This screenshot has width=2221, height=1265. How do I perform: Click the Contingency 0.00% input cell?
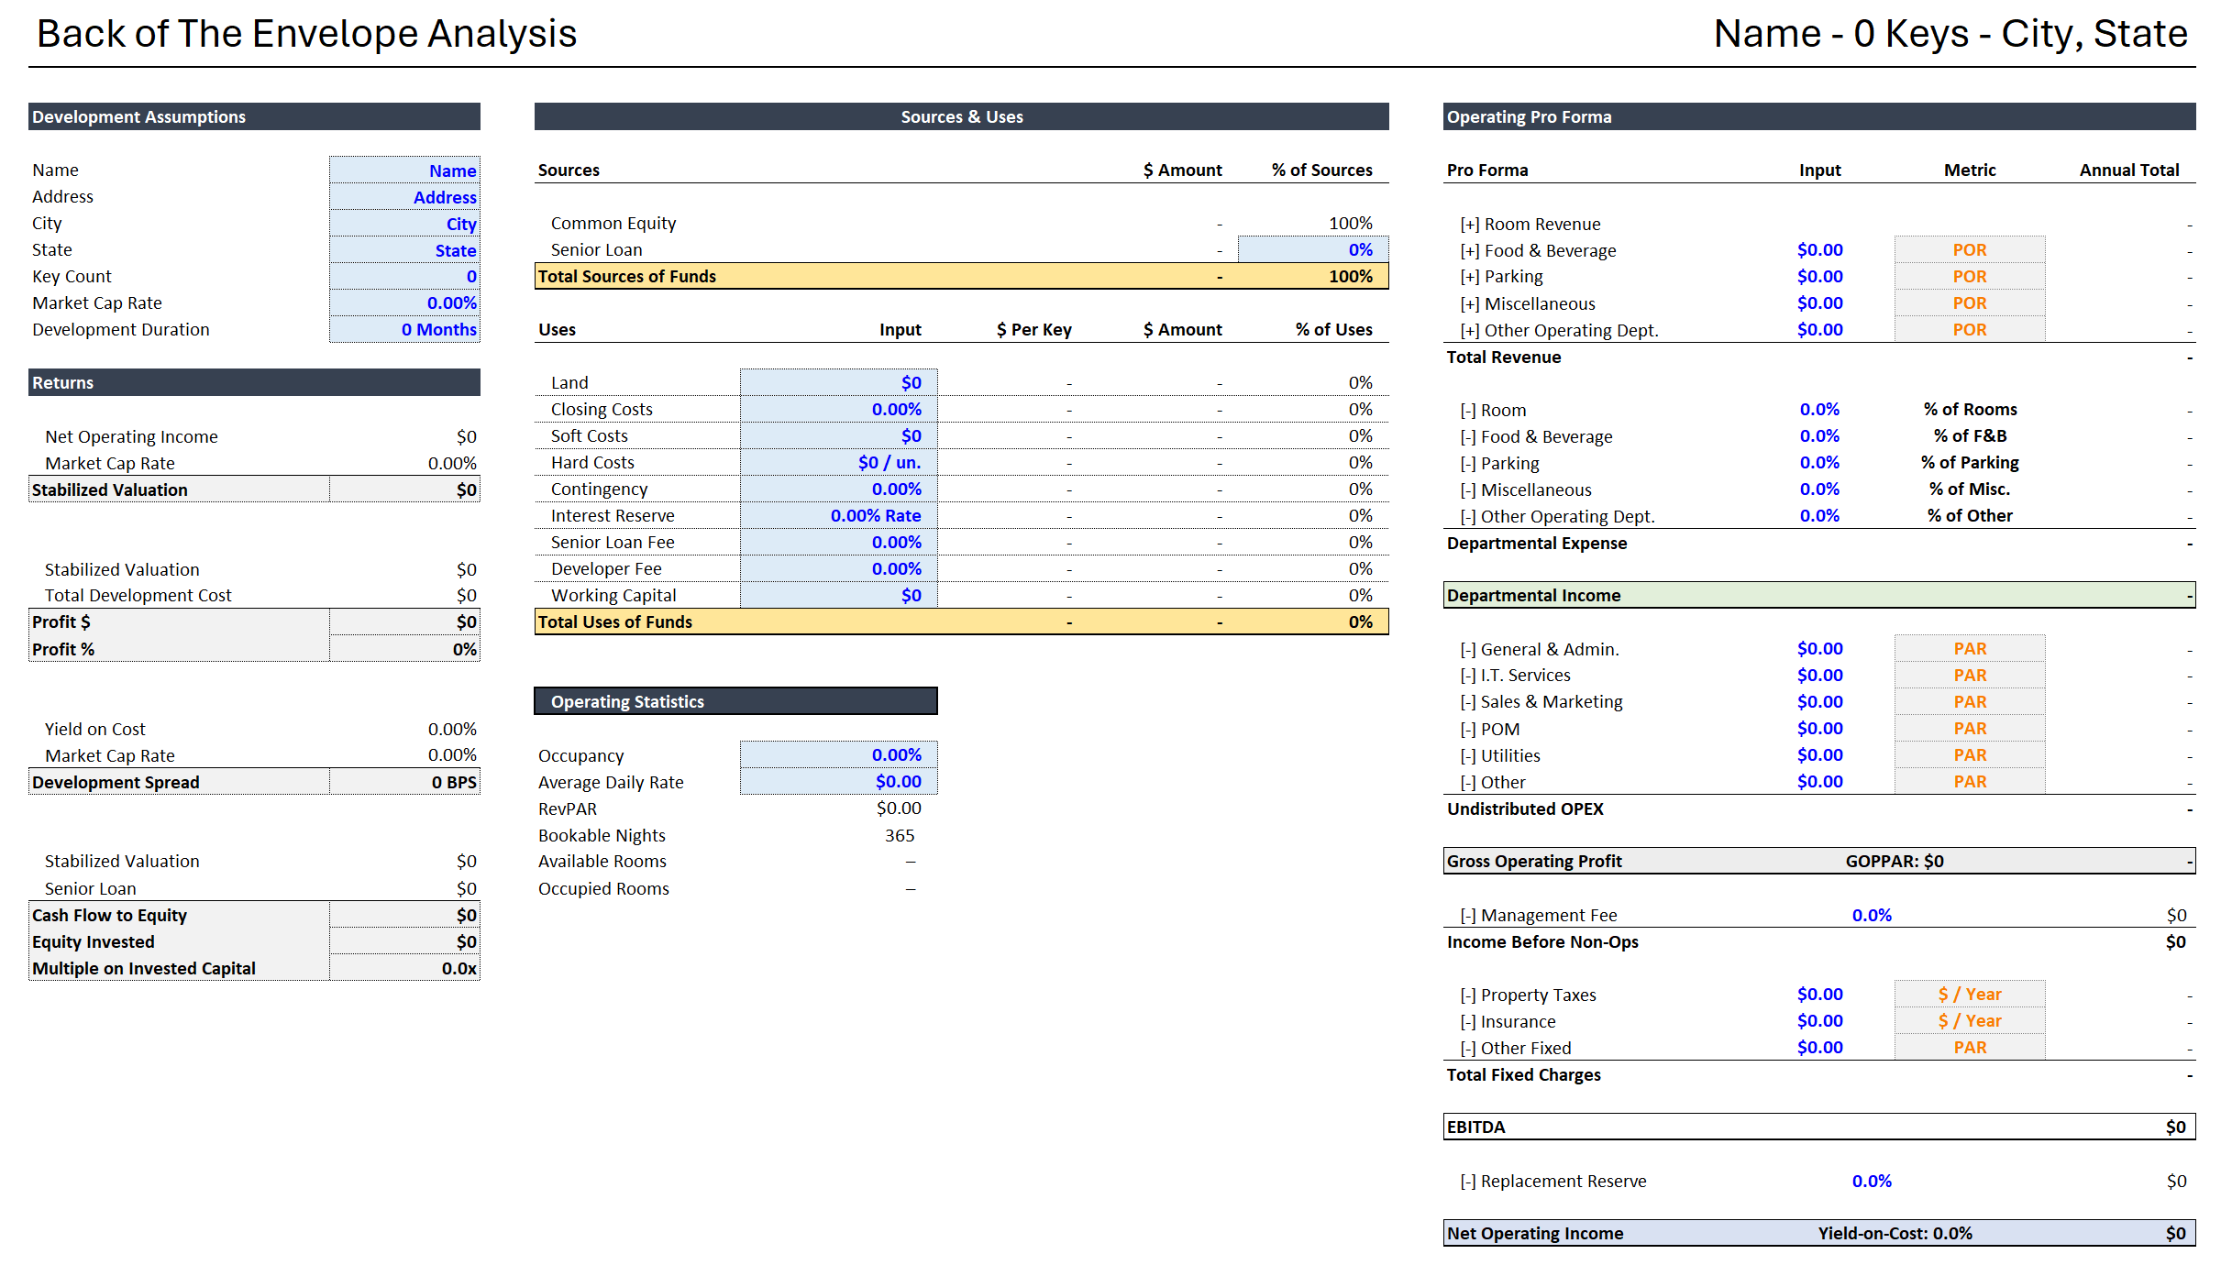[838, 489]
